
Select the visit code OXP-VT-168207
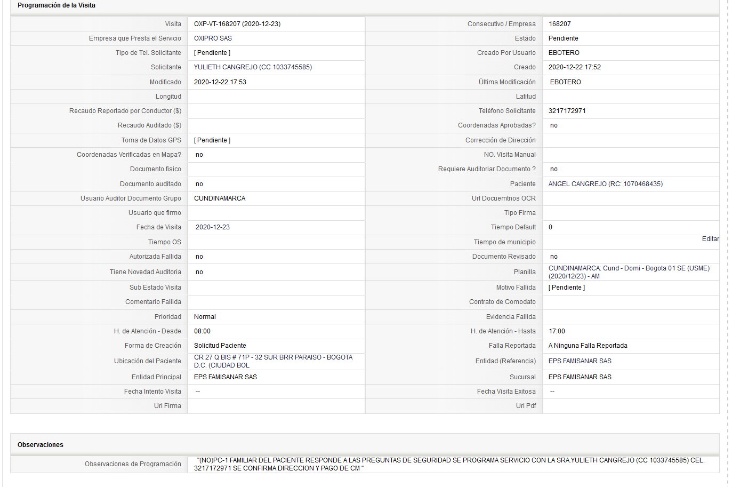217,24
